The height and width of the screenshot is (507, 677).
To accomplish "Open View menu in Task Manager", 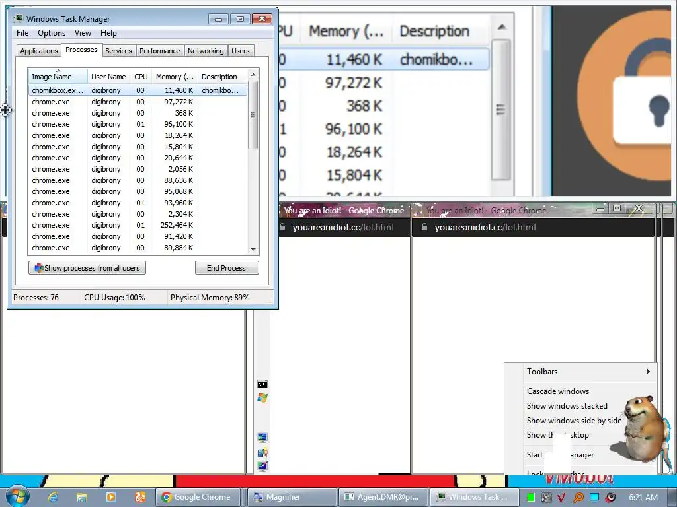I will [x=83, y=33].
